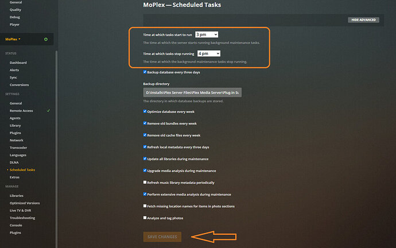The width and height of the screenshot is (396, 248).
Task: Open General under the Settings section
Action: pyautogui.click(x=16, y=103)
